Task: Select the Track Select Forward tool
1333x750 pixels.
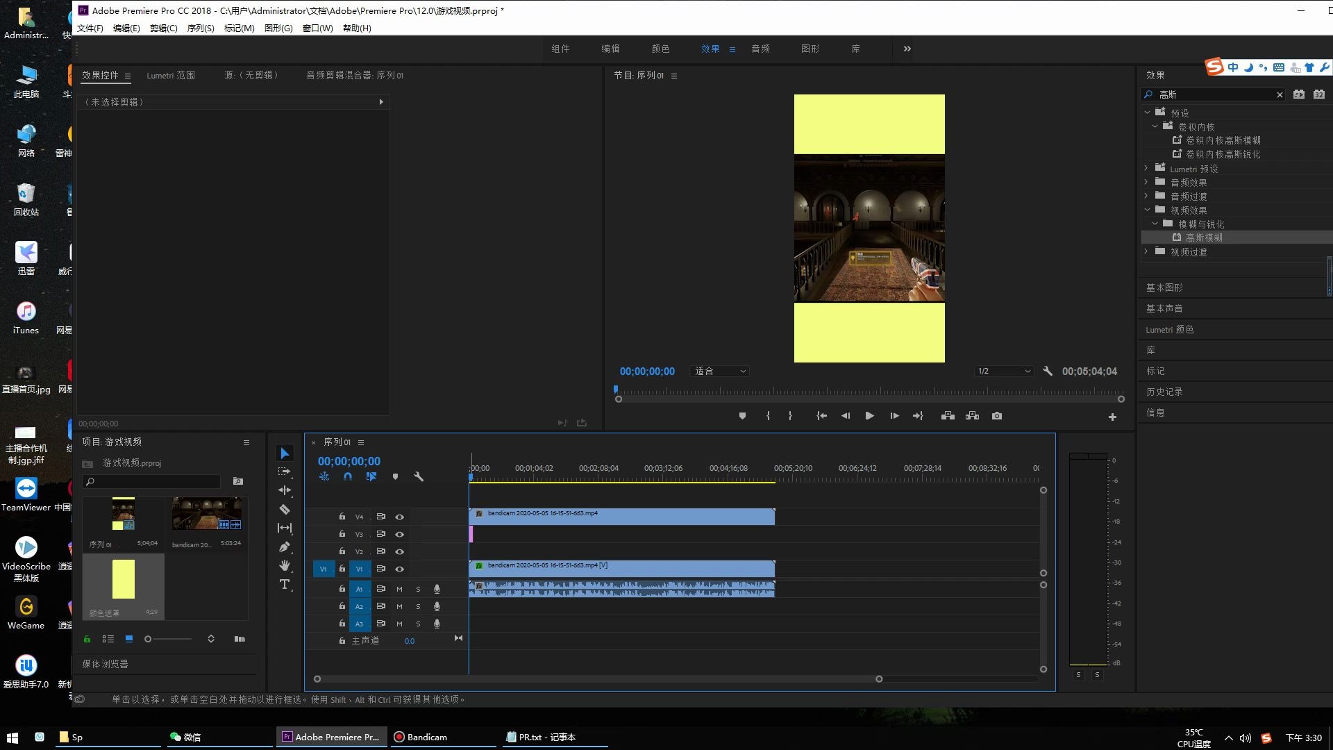Action: pyautogui.click(x=285, y=472)
